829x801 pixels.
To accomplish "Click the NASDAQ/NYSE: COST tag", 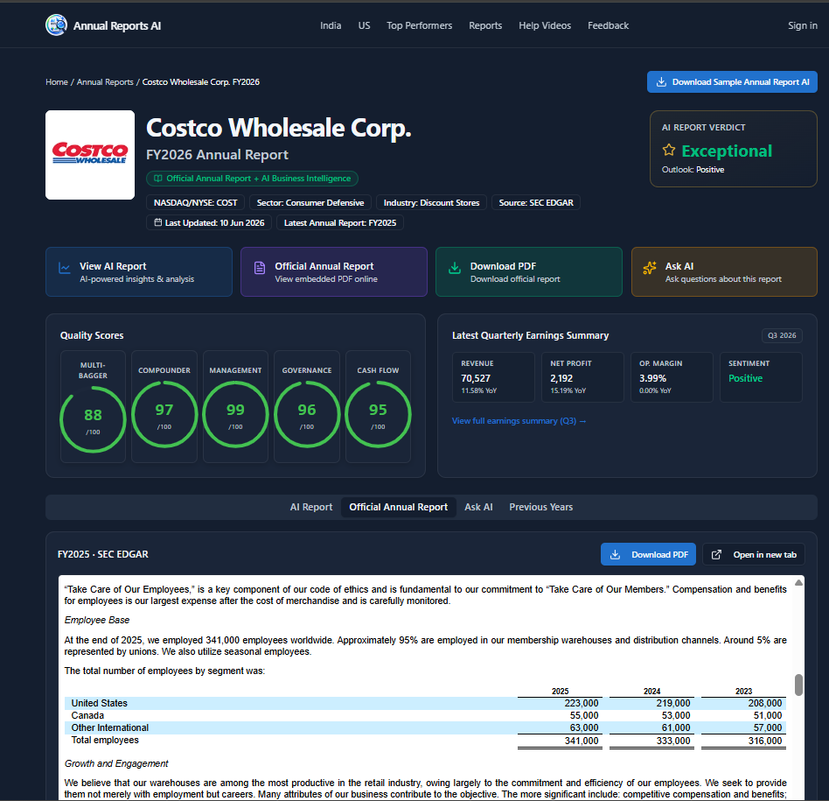I will pos(196,203).
